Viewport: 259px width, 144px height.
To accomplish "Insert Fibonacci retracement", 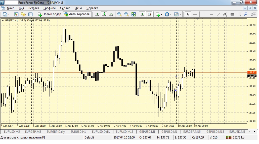I will [x=239, y=14].
